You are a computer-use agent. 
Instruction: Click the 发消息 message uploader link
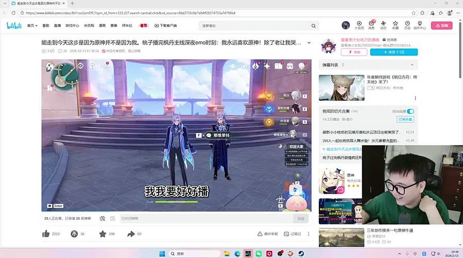tap(390, 40)
